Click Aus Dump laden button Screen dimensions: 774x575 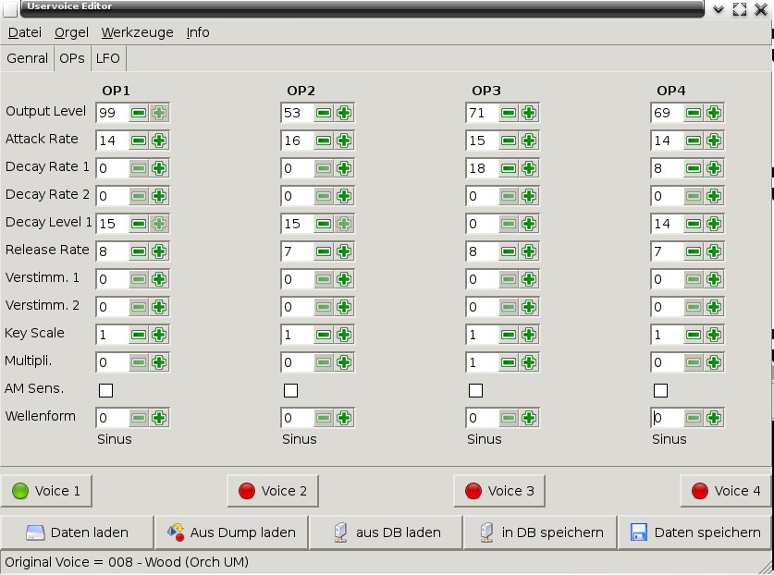click(x=231, y=532)
